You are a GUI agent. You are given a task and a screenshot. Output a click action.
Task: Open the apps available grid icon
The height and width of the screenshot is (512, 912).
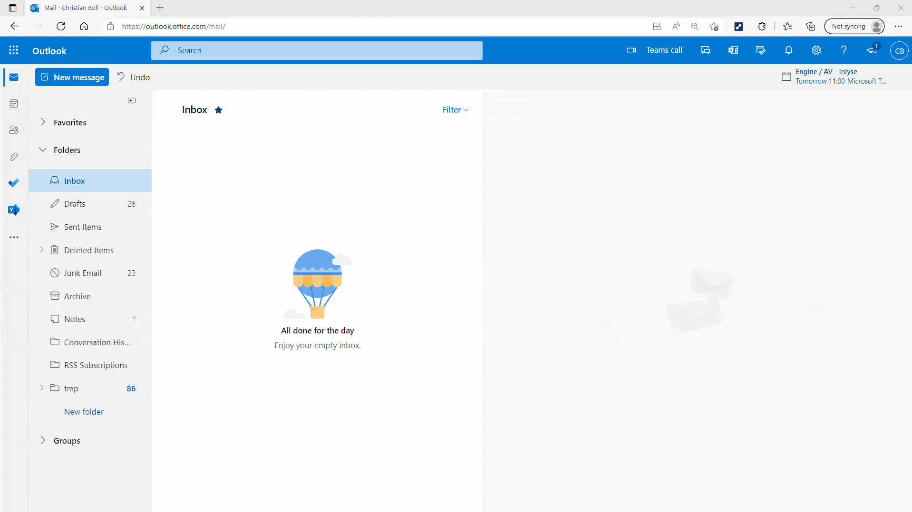657,26
